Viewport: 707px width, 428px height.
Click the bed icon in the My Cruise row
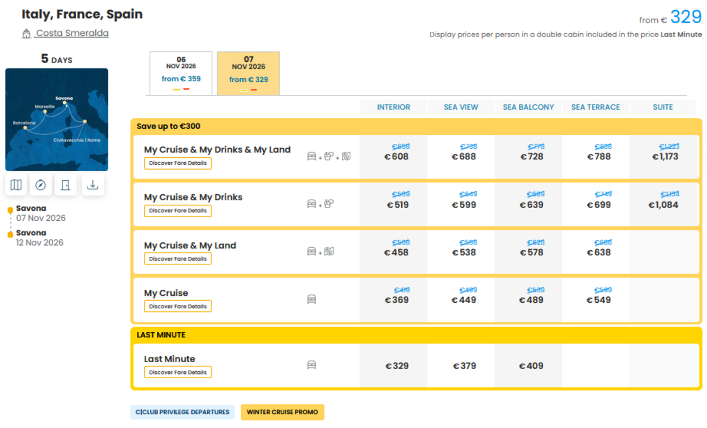(312, 299)
